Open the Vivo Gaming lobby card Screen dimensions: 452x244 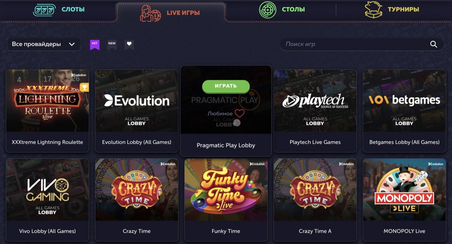47,200
